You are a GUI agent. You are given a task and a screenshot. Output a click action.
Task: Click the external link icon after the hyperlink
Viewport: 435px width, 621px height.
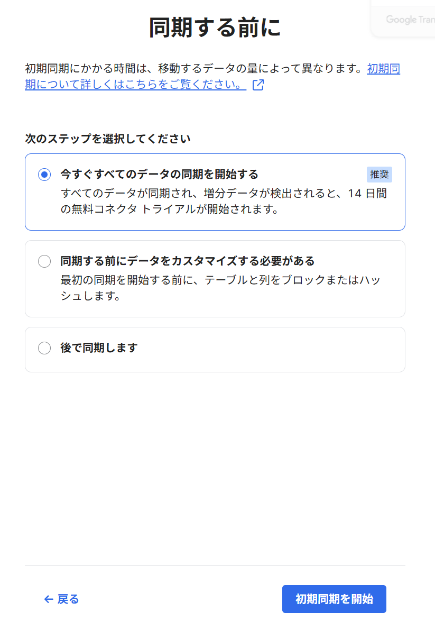click(x=258, y=85)
